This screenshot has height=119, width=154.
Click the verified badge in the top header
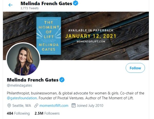pyautogui.click(x=76, y=3)
